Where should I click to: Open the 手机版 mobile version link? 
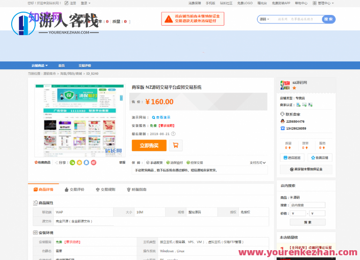(x=210, y=3)
